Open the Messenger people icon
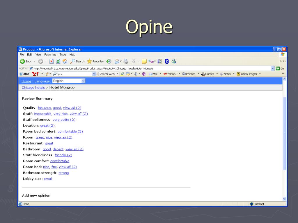The width and height of the screenshot is (298, 223). click(174, 61)
